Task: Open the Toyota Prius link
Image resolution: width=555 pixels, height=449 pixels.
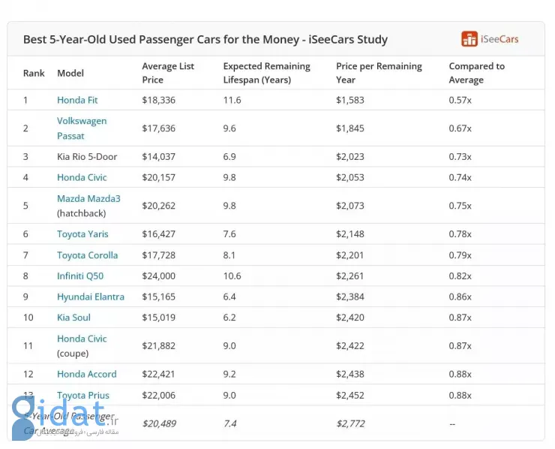Action: click(83, 396)
